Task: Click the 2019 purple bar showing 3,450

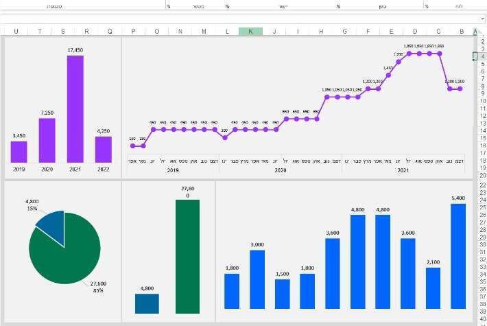Action: click(x=19, y=151)
